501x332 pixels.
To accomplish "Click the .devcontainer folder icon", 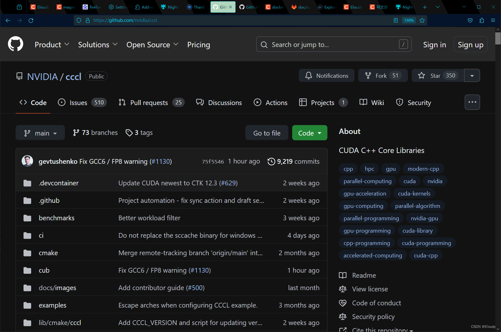I will point(27,183).
